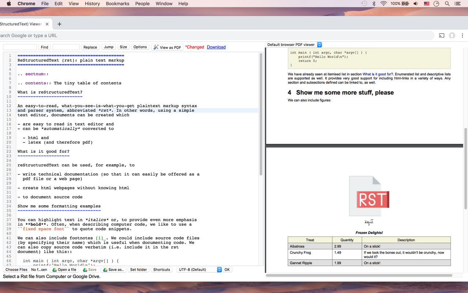Click the battery status indicator

(x=400, y=4)
